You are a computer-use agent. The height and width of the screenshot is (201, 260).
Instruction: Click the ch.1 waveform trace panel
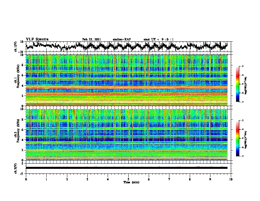click(x=128, y=47)
